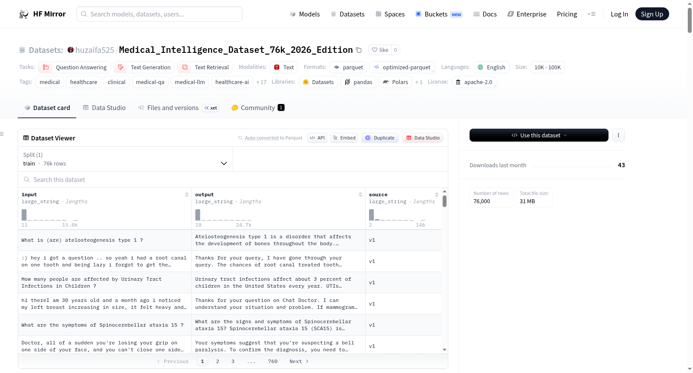Screen dimensions: 693x373
Task: Show 17 more tags
Action: click(x=261, y=82)
